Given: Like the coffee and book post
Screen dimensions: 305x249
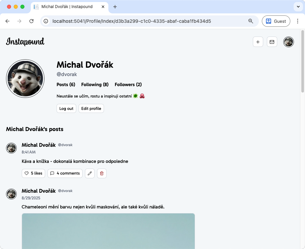Looking at the screenshot, I should [33, 173].
